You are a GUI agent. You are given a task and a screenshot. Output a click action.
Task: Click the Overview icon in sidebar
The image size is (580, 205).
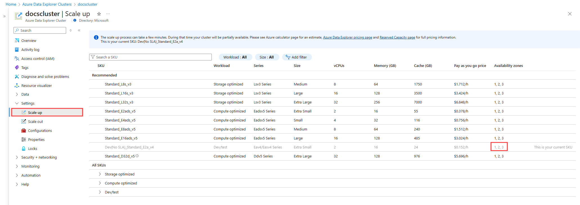point(17,40)
